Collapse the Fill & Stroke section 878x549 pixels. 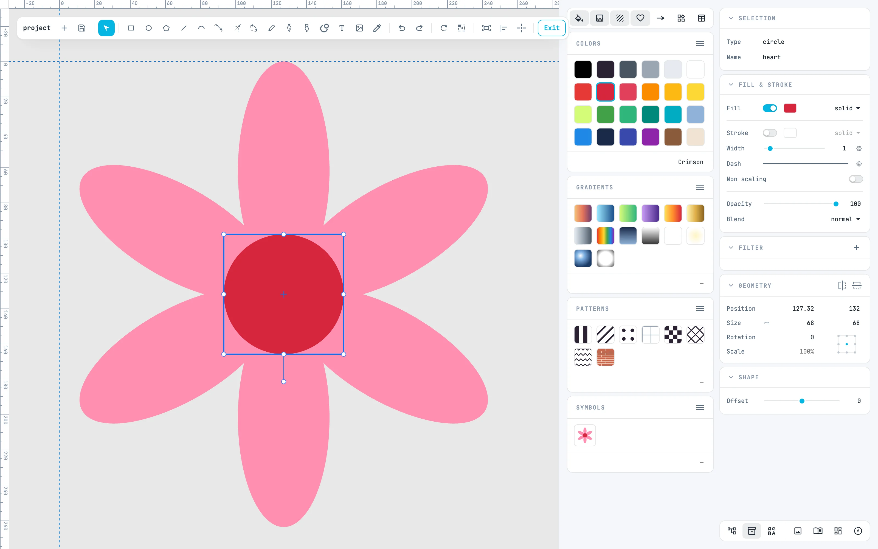tap(731, 85)
